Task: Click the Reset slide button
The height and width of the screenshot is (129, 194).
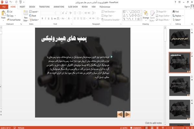Action: coord(33,16)
